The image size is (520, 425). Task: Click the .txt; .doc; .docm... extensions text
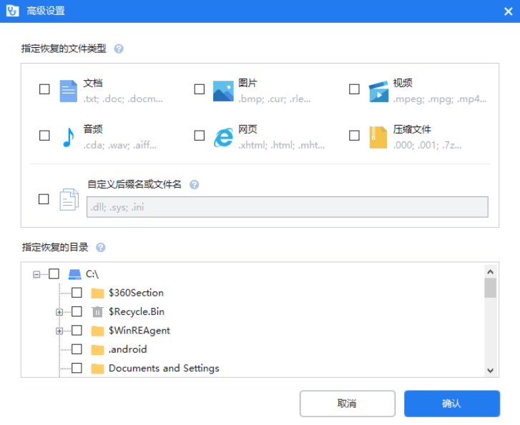pos(123,99)
